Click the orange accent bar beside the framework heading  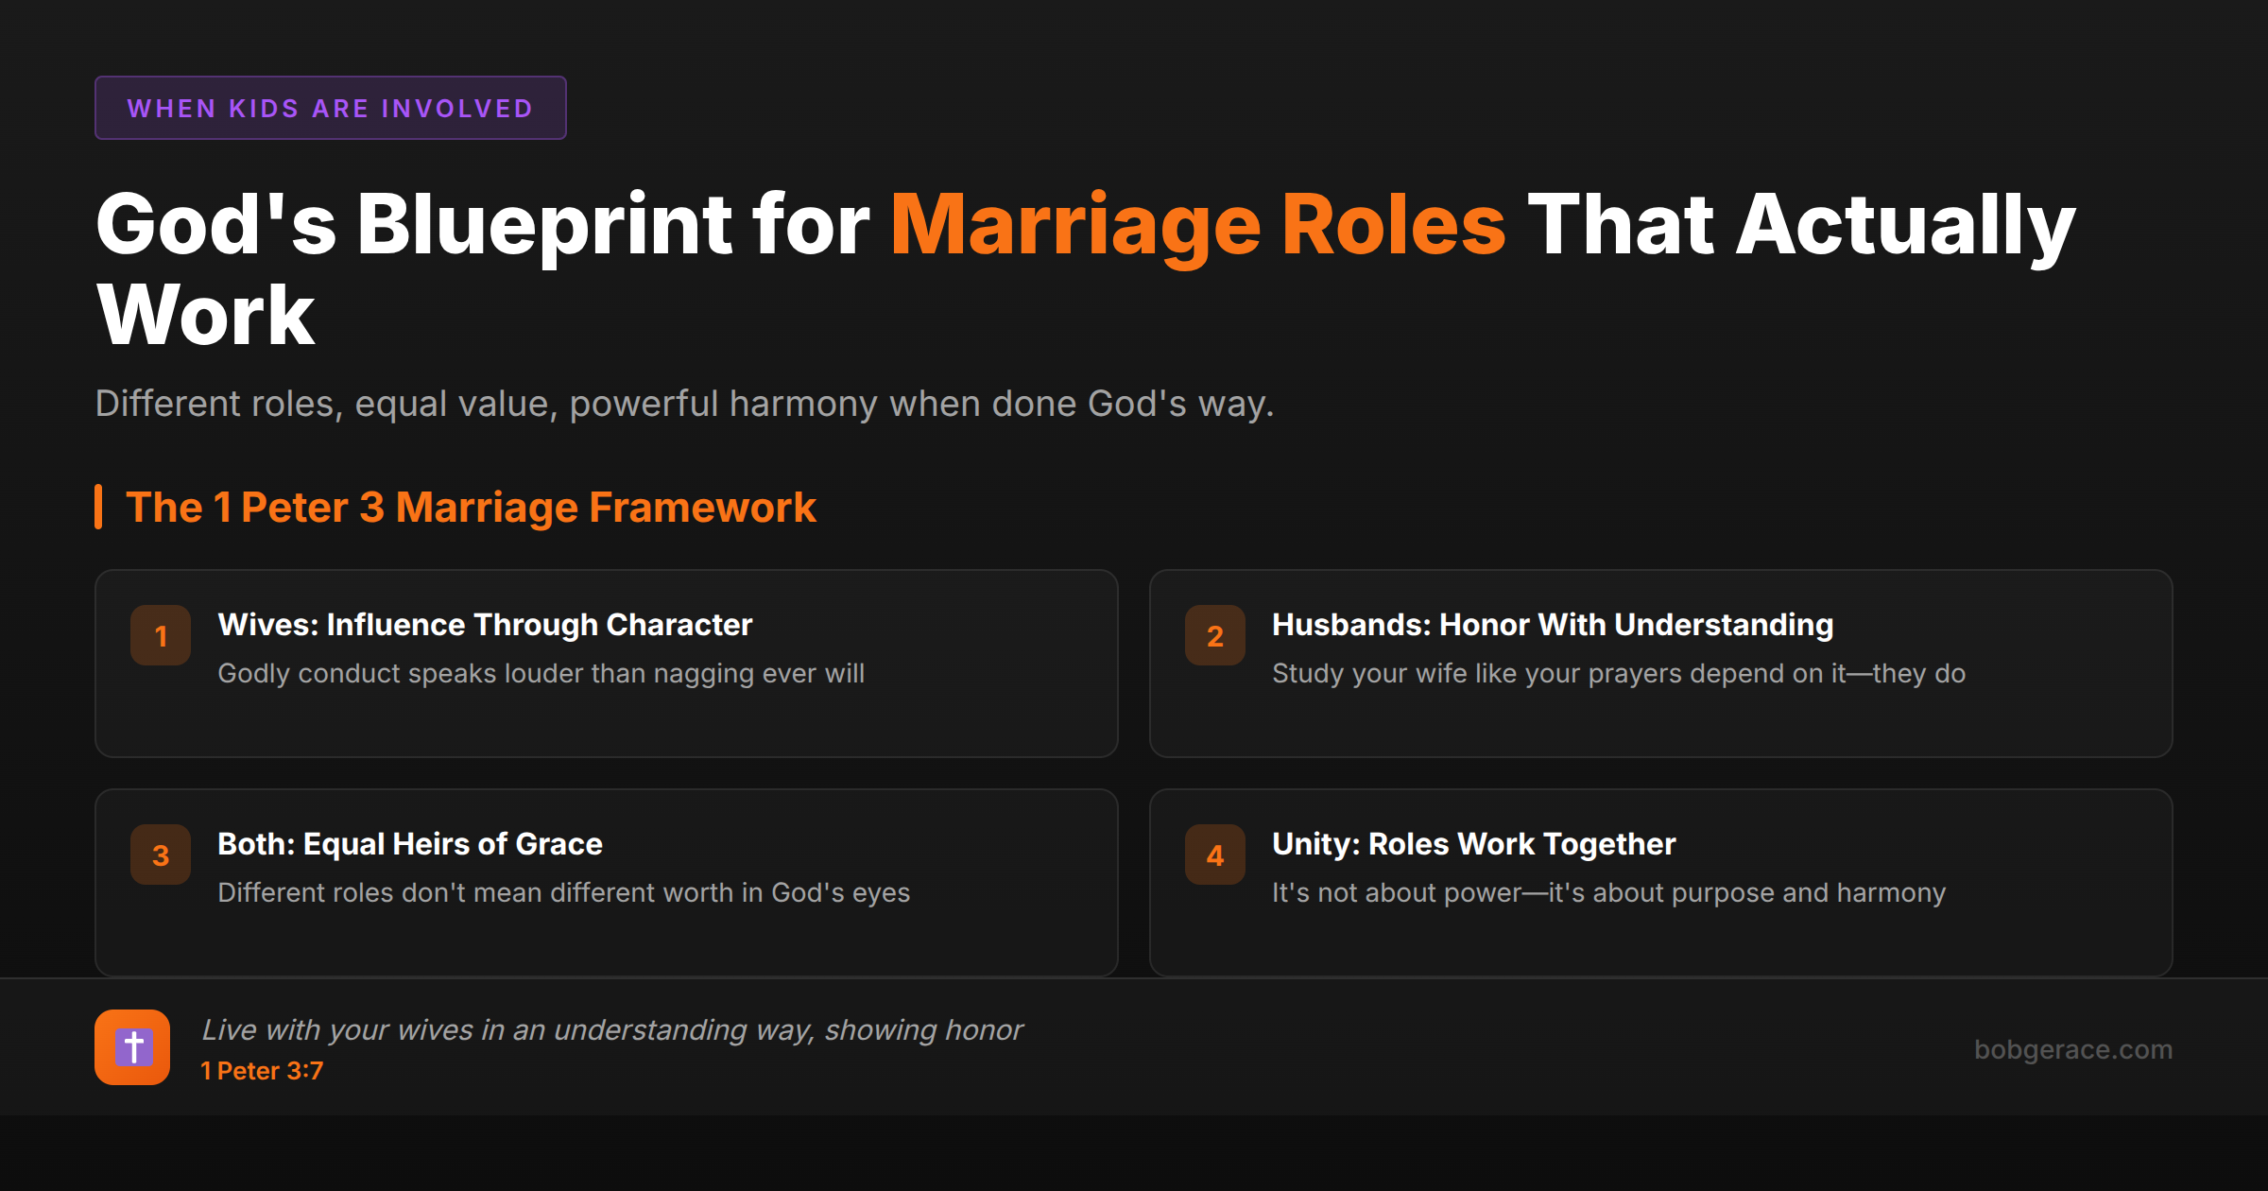(100, 508)
